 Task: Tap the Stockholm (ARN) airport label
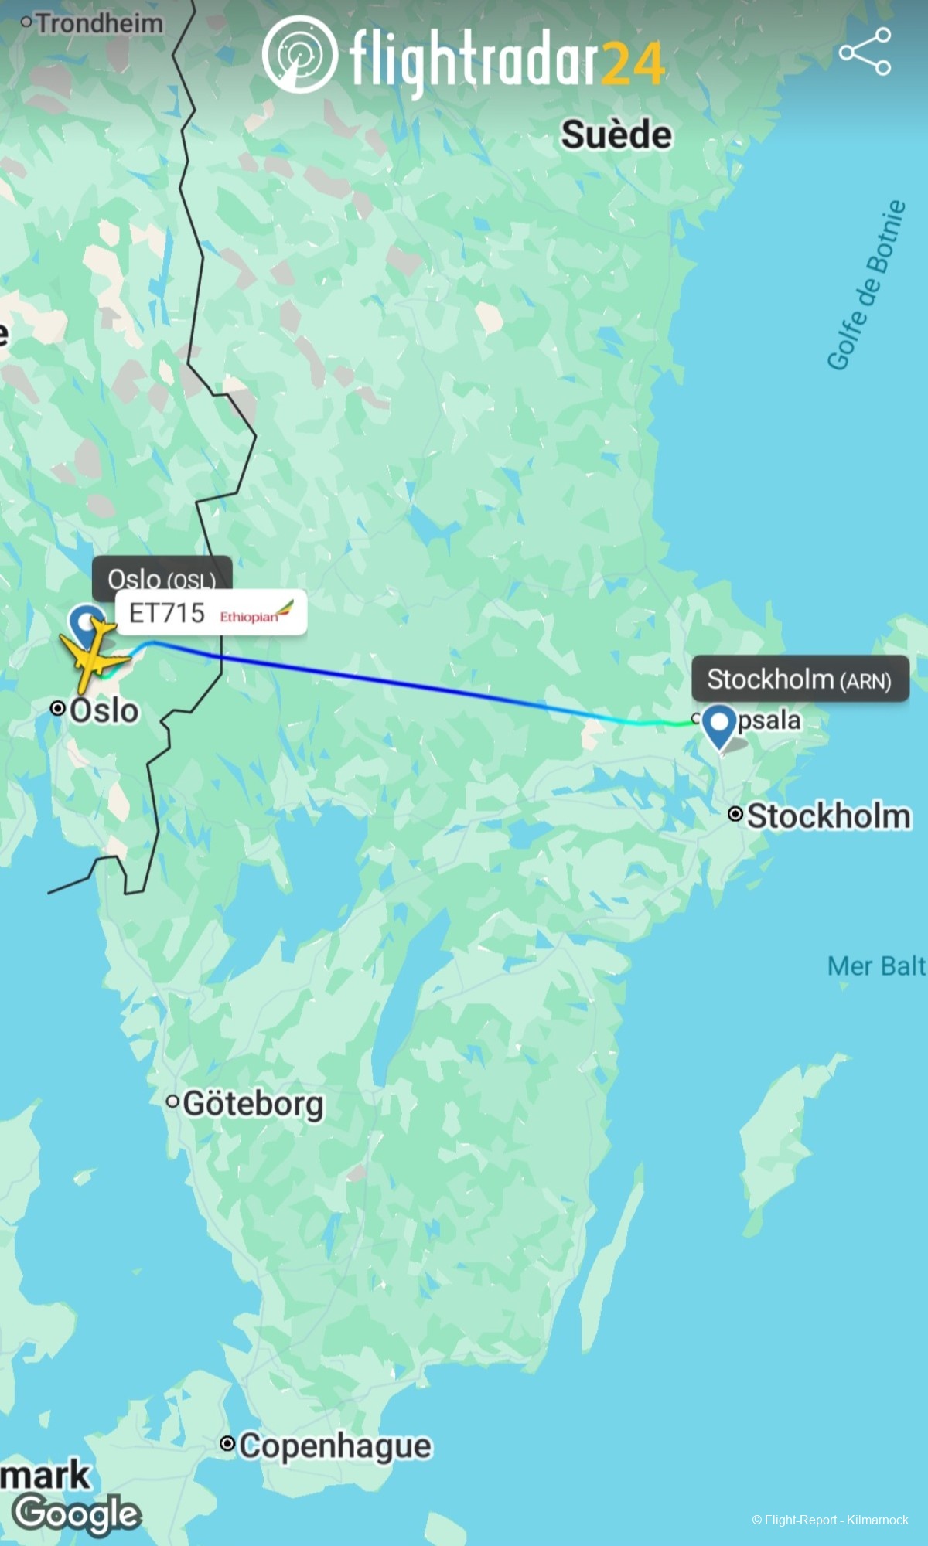coord(800,679)
